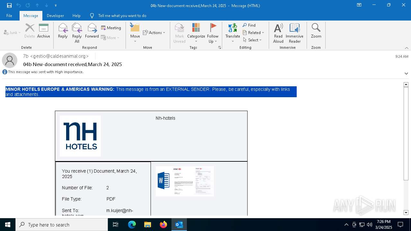This screenshot has height=231, width=411.
Task: Click the sender avatar picture
Action: [x=10, y=60]
